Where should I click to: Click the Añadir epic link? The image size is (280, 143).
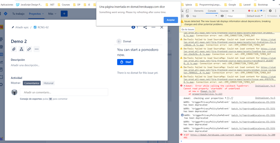coord(22,27)
